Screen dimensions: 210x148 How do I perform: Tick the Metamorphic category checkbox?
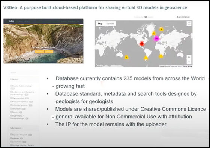coord(11,98)
